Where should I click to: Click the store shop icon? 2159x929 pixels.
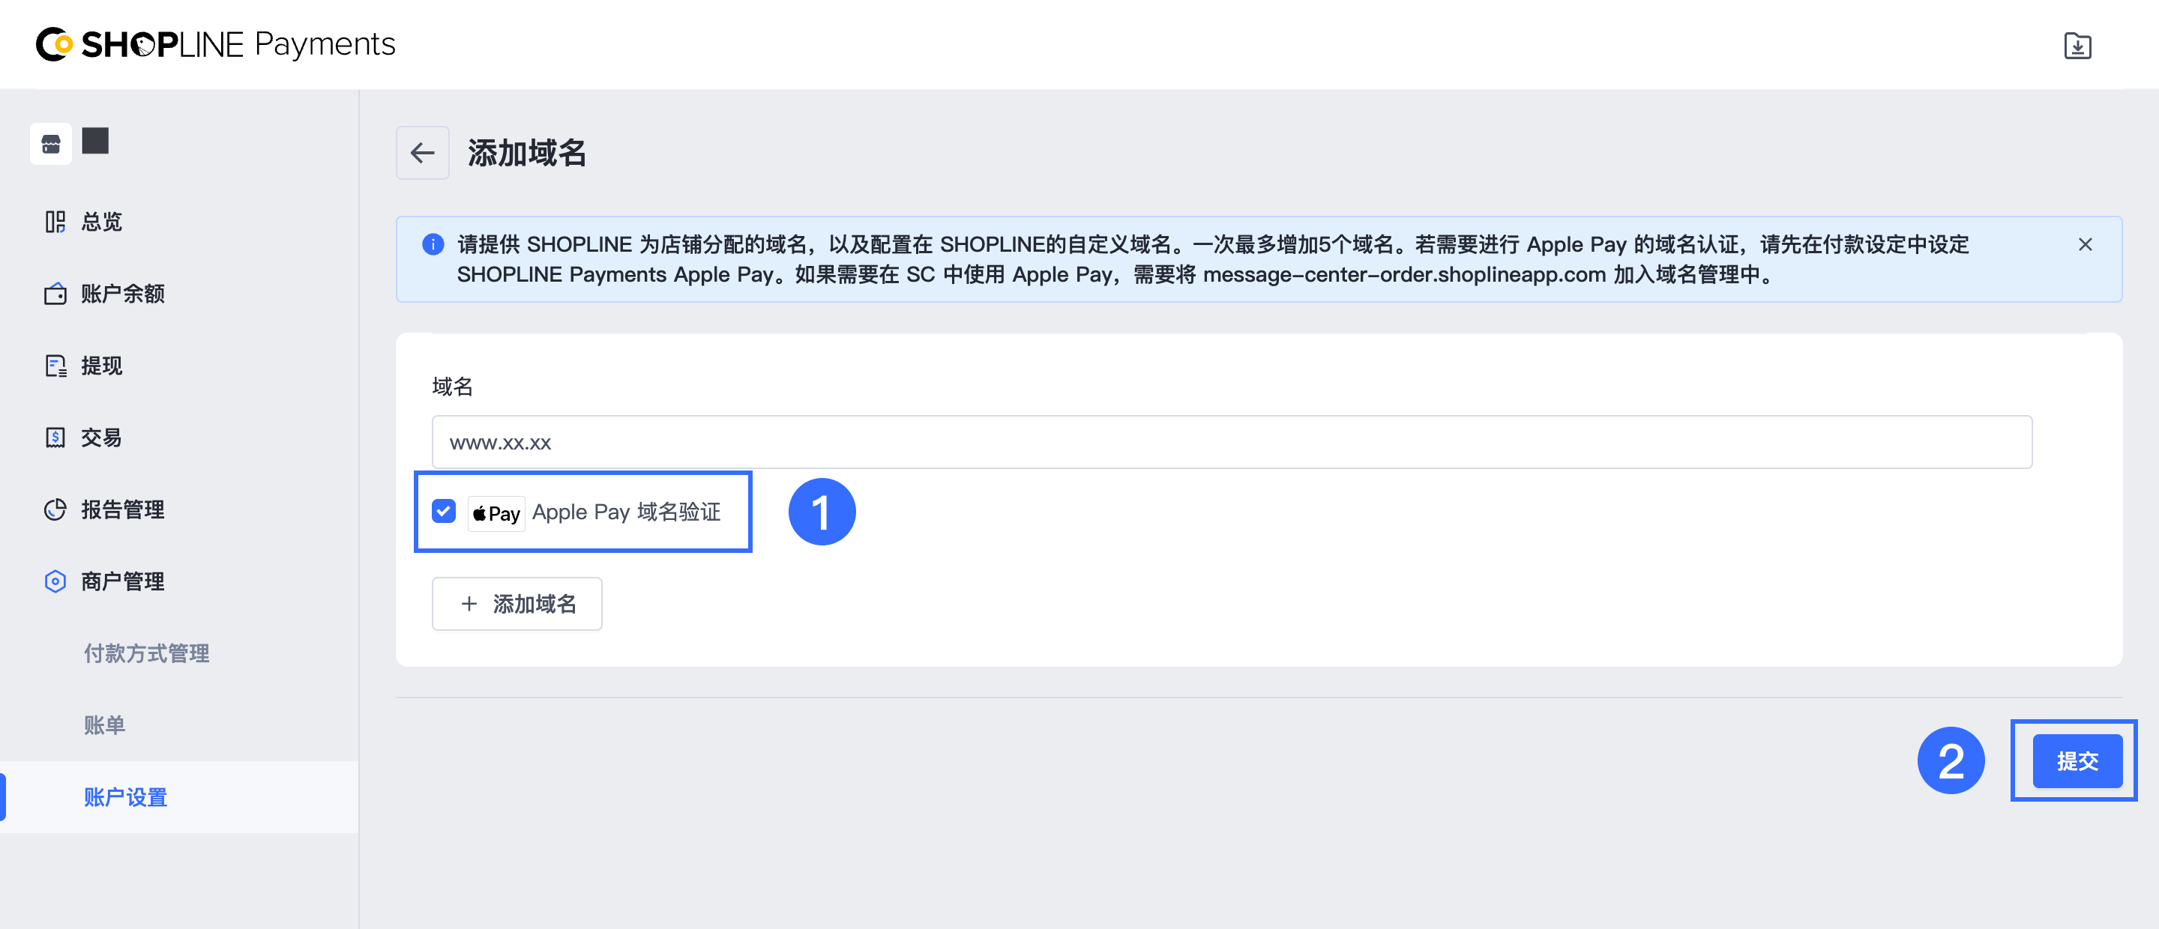click(51, 144)
